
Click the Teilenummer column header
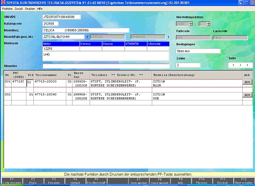(x=50, y=75)
